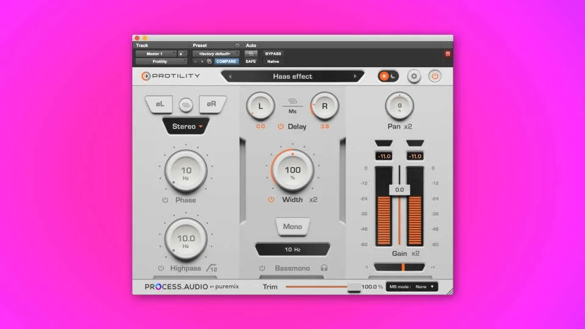Click the Bassmono 10 Hz frequency field
The height and width of the screenshot is (329, 585).
coord(292,250)
